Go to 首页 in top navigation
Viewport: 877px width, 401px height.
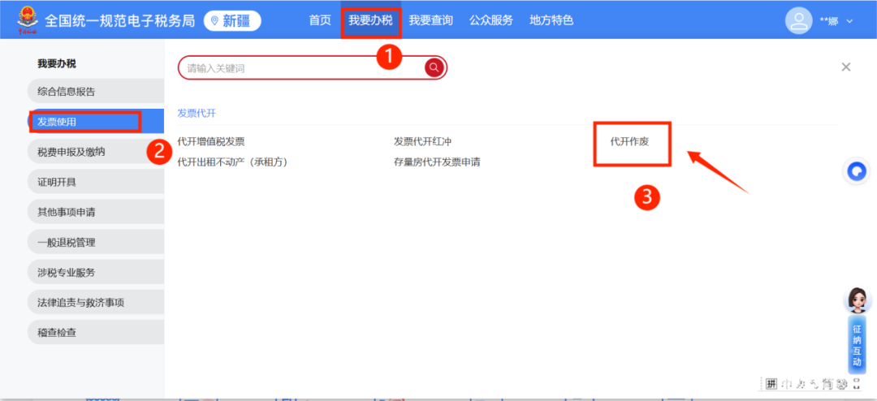click(x=320, y=20)
